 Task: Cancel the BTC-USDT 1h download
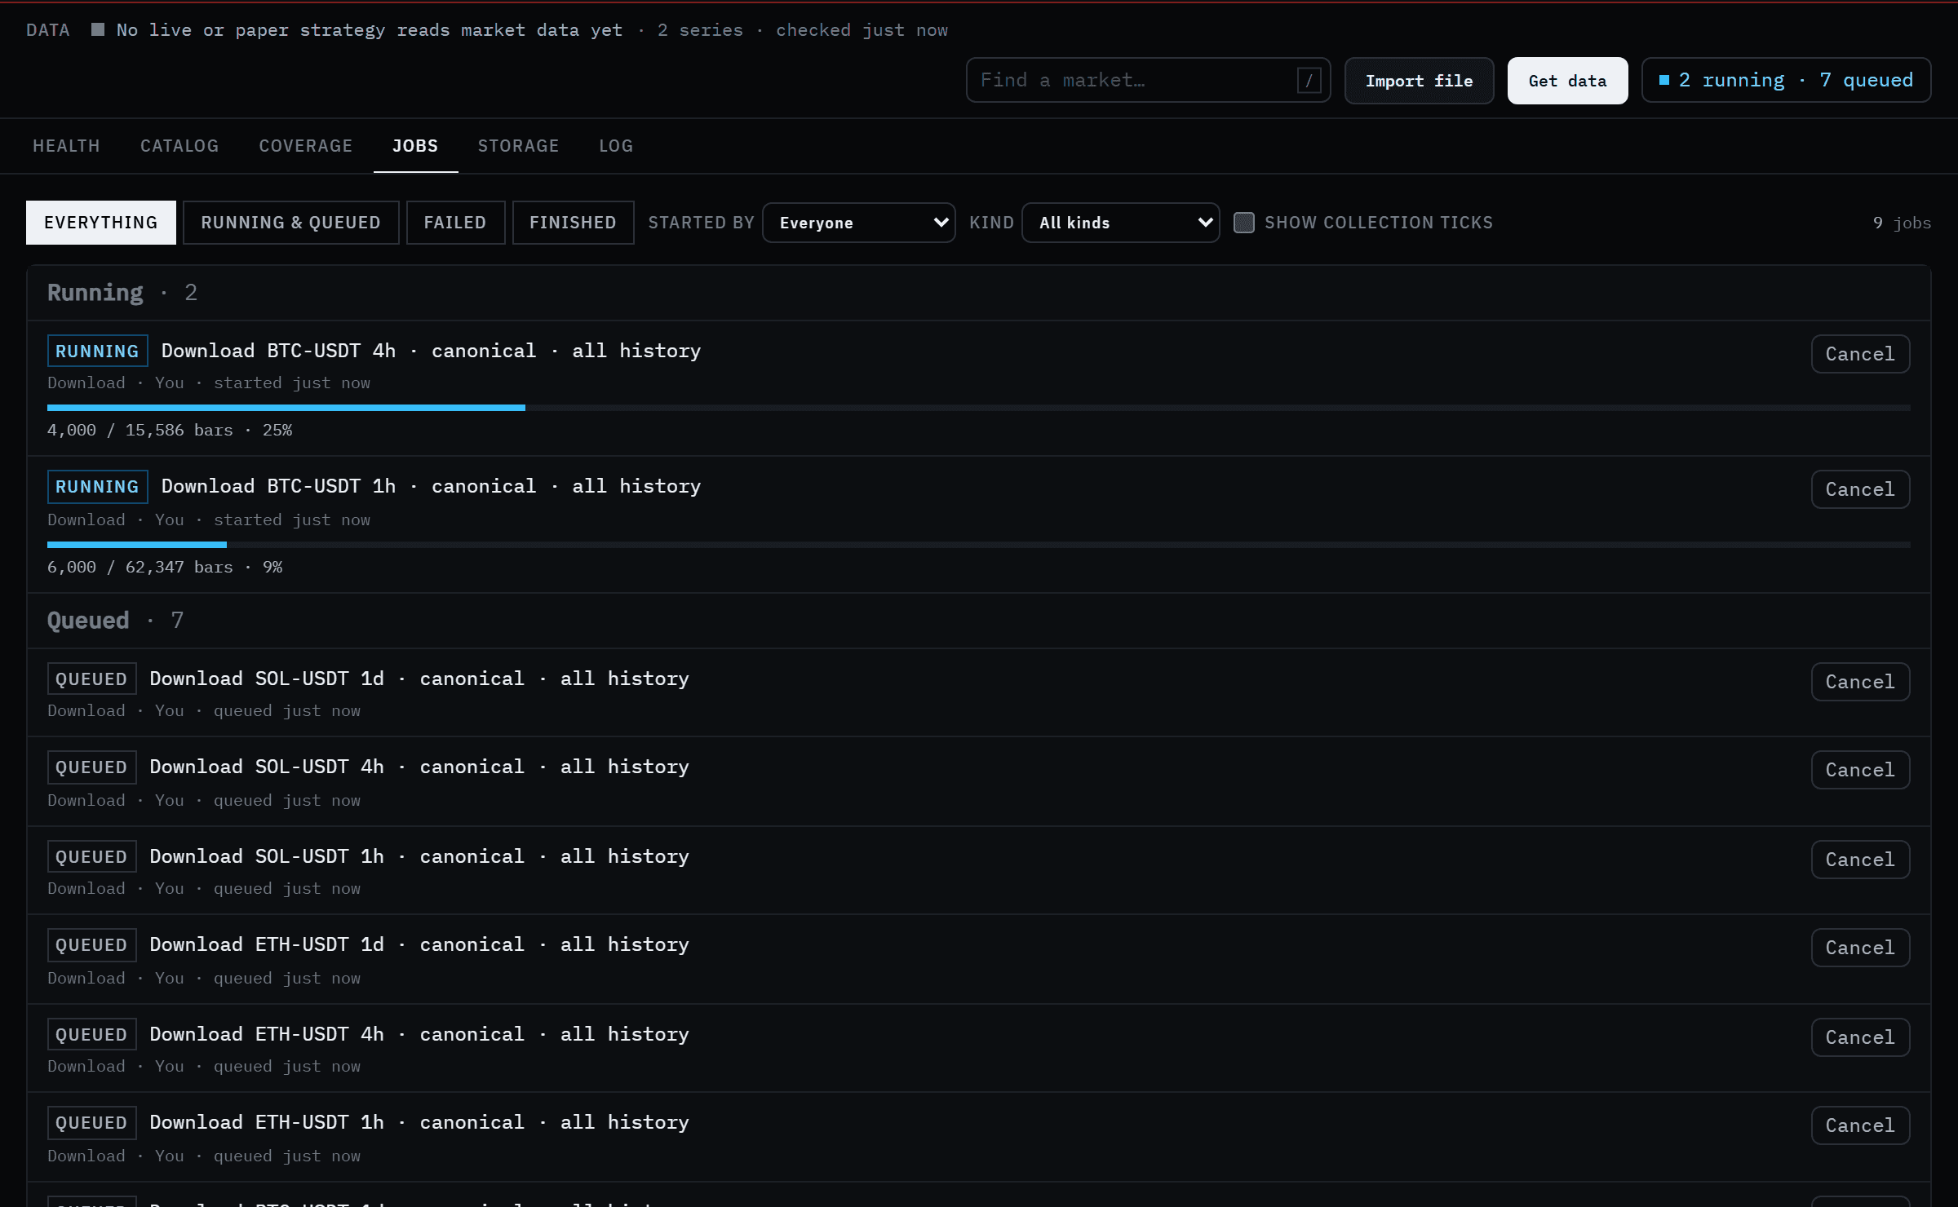pyautogui.click(x=1860, y=489)
